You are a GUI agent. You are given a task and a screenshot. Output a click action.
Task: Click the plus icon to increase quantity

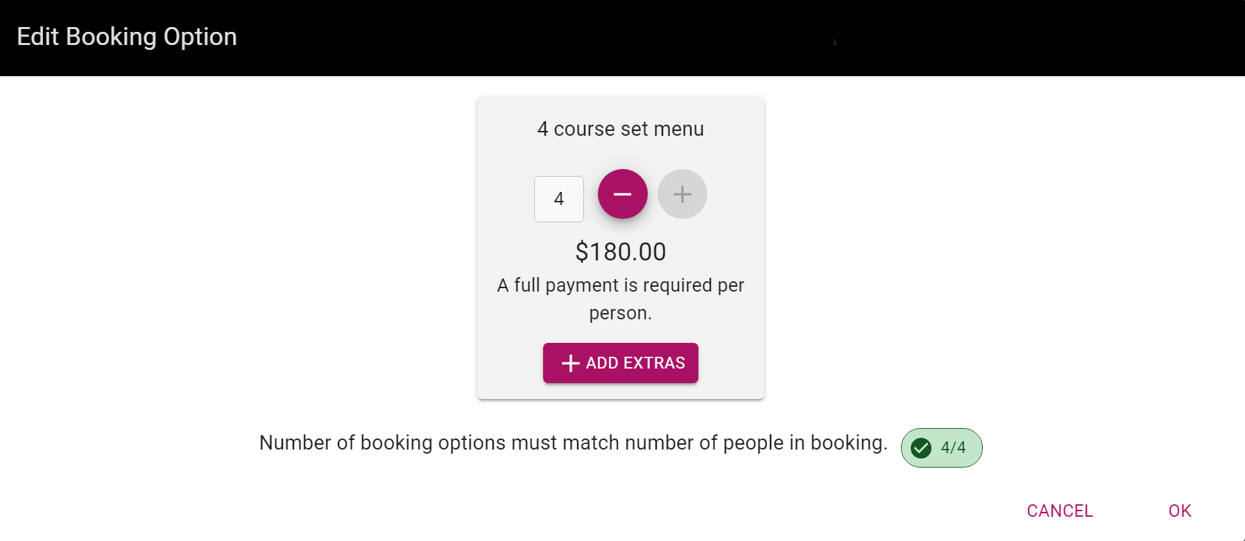[681, 194]
